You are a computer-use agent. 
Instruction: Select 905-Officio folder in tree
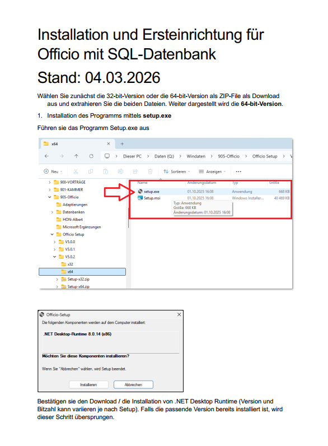[x=66, y=197]
